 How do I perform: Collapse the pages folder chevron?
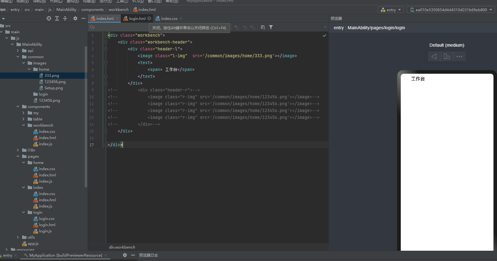pyautogui.click(x=18, y=156)
